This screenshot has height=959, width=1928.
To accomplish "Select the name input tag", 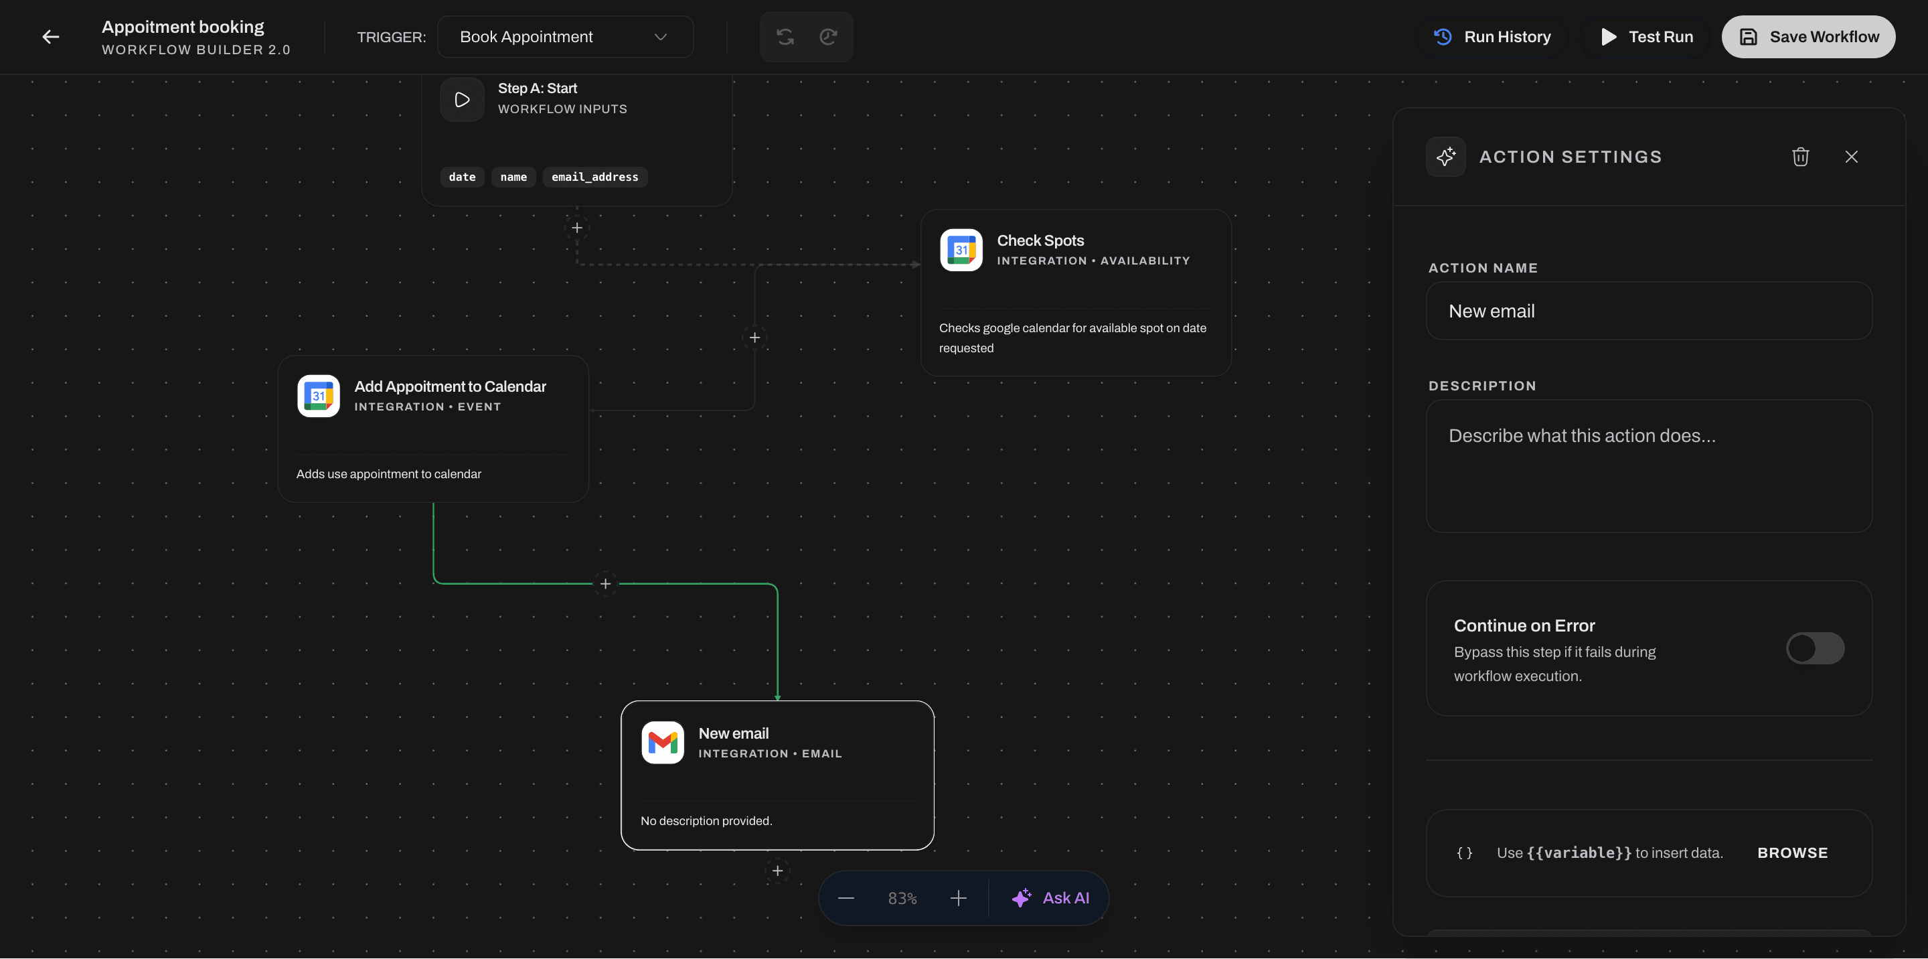I will [x=513, y=177].
